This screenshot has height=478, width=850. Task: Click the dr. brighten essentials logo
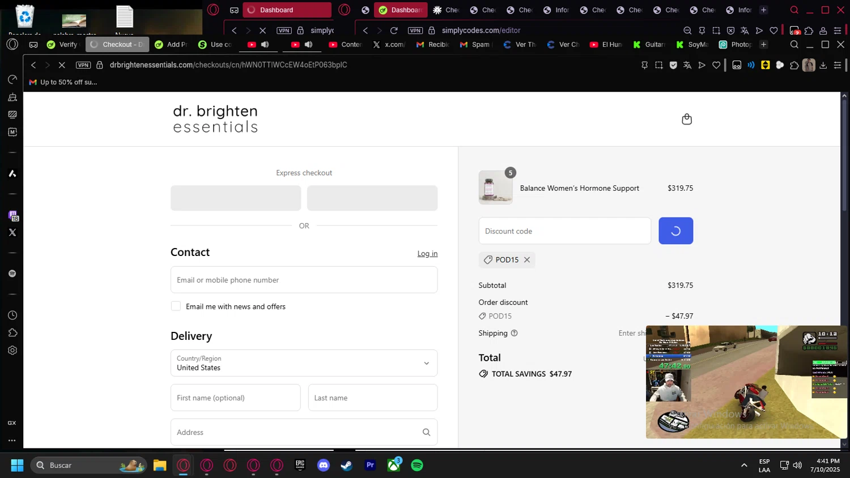(x=215, y=119)
